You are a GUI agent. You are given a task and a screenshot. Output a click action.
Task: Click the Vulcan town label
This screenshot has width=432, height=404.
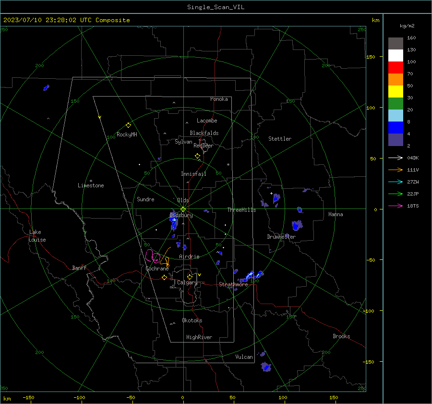tap(244, 357)
